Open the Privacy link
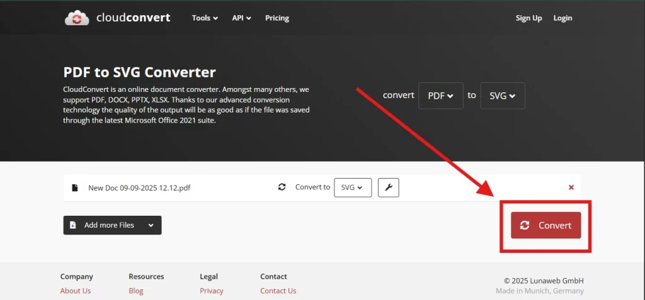Viewport: 645px width, 300px height. pyautogui.click(x=212, y=291)
